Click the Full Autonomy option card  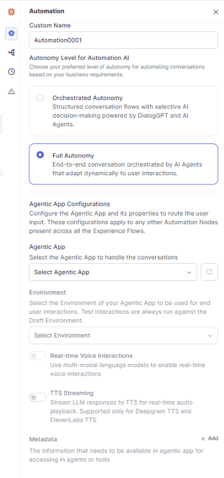tap(124, 164)
